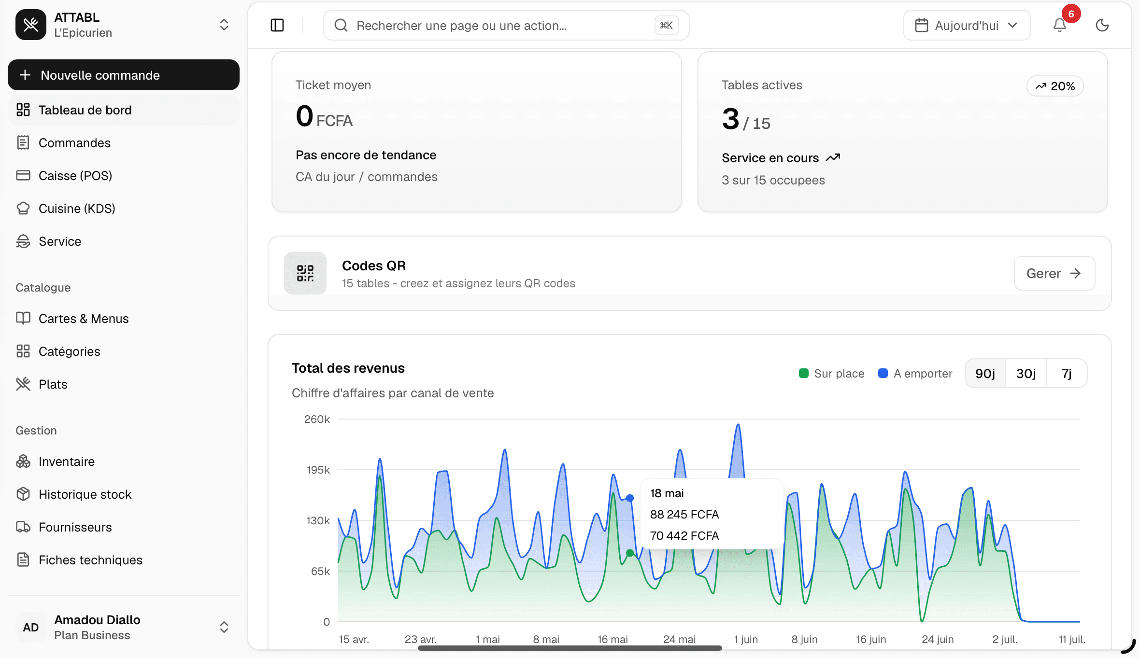Open Fiches techniques page

[124, 560]
